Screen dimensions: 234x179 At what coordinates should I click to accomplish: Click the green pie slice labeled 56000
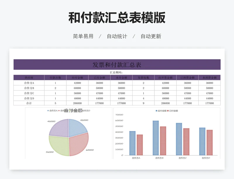(60, 145)
